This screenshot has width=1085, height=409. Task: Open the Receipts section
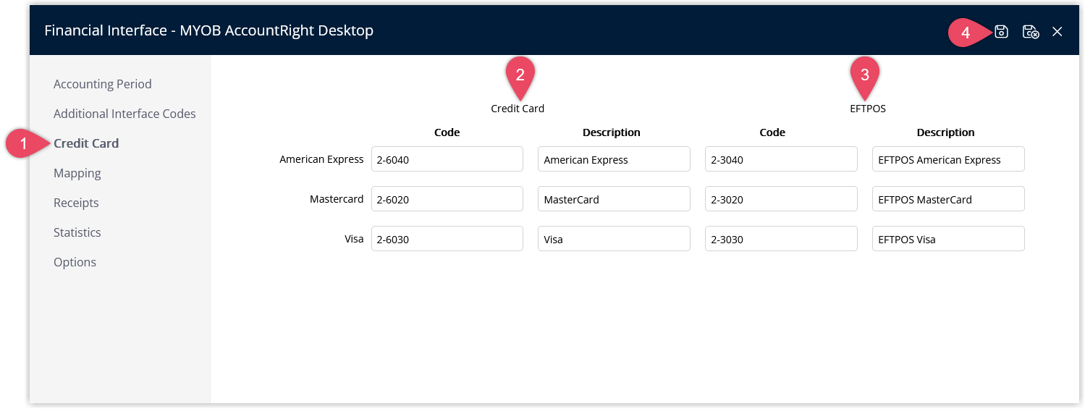point(76,203)
